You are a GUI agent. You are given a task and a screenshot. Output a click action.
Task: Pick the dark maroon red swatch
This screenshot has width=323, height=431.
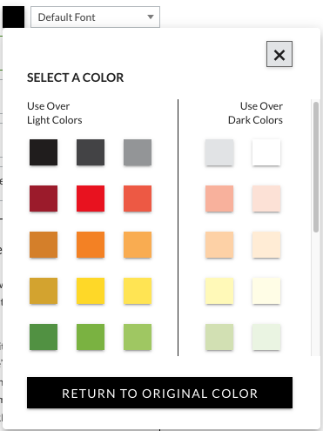pos(44,199)
